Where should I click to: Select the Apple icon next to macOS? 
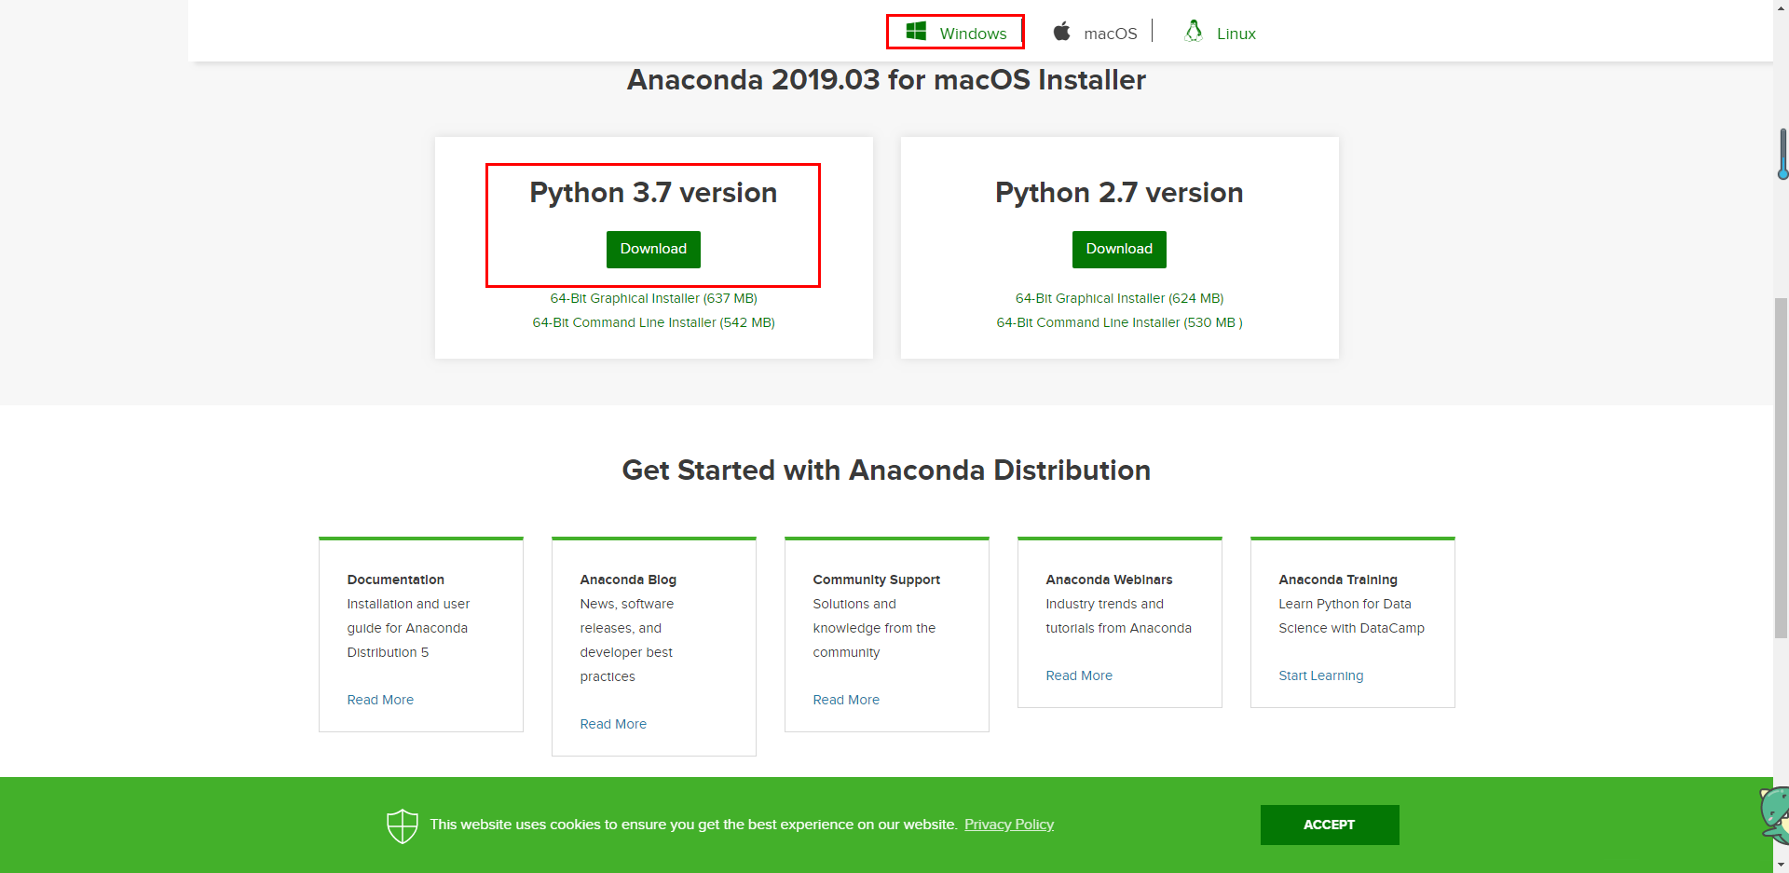click(1062, 31)
